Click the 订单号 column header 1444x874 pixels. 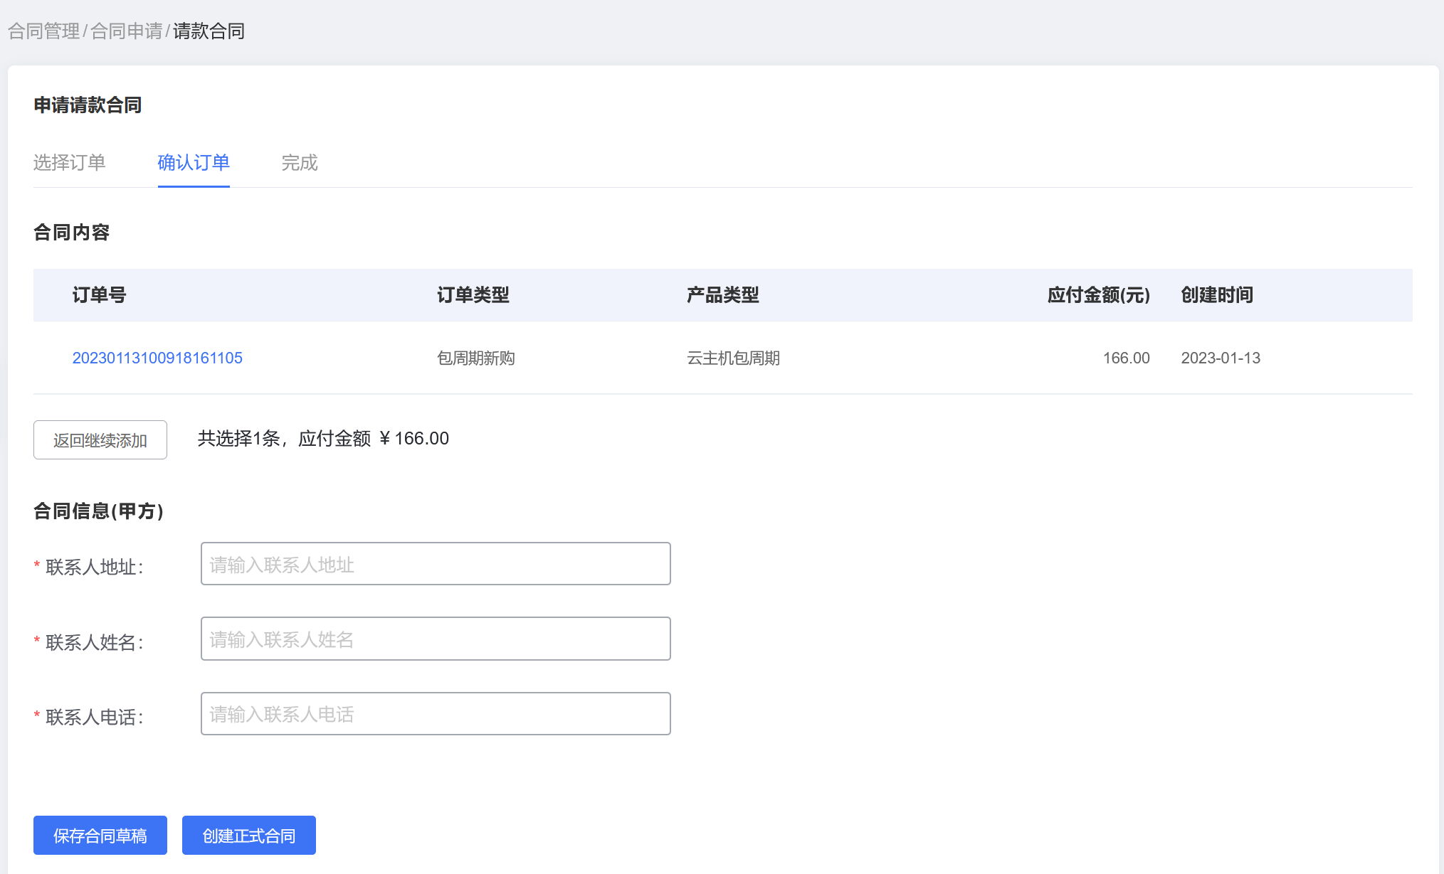click(x=99, y=295)
